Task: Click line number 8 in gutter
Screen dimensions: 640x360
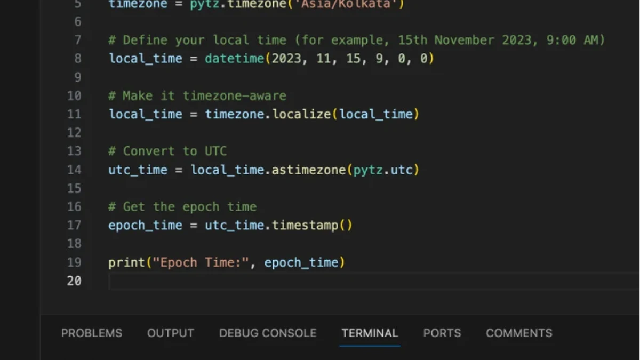Action: coord(77,58)
